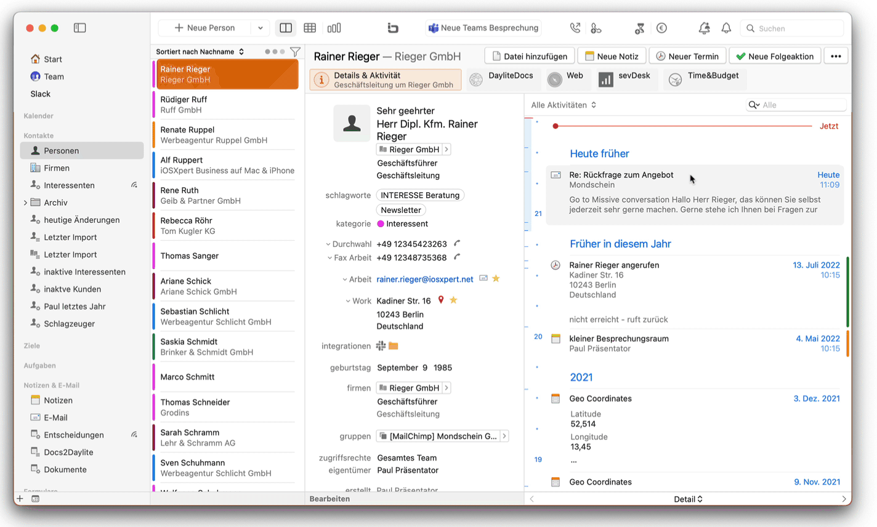877x527 pixels.
Task: Open the list filter funnel icon
Action: pos(295,52)
